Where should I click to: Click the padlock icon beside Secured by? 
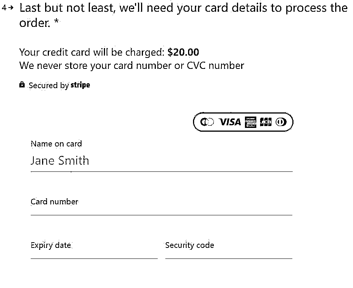point(22,85)
